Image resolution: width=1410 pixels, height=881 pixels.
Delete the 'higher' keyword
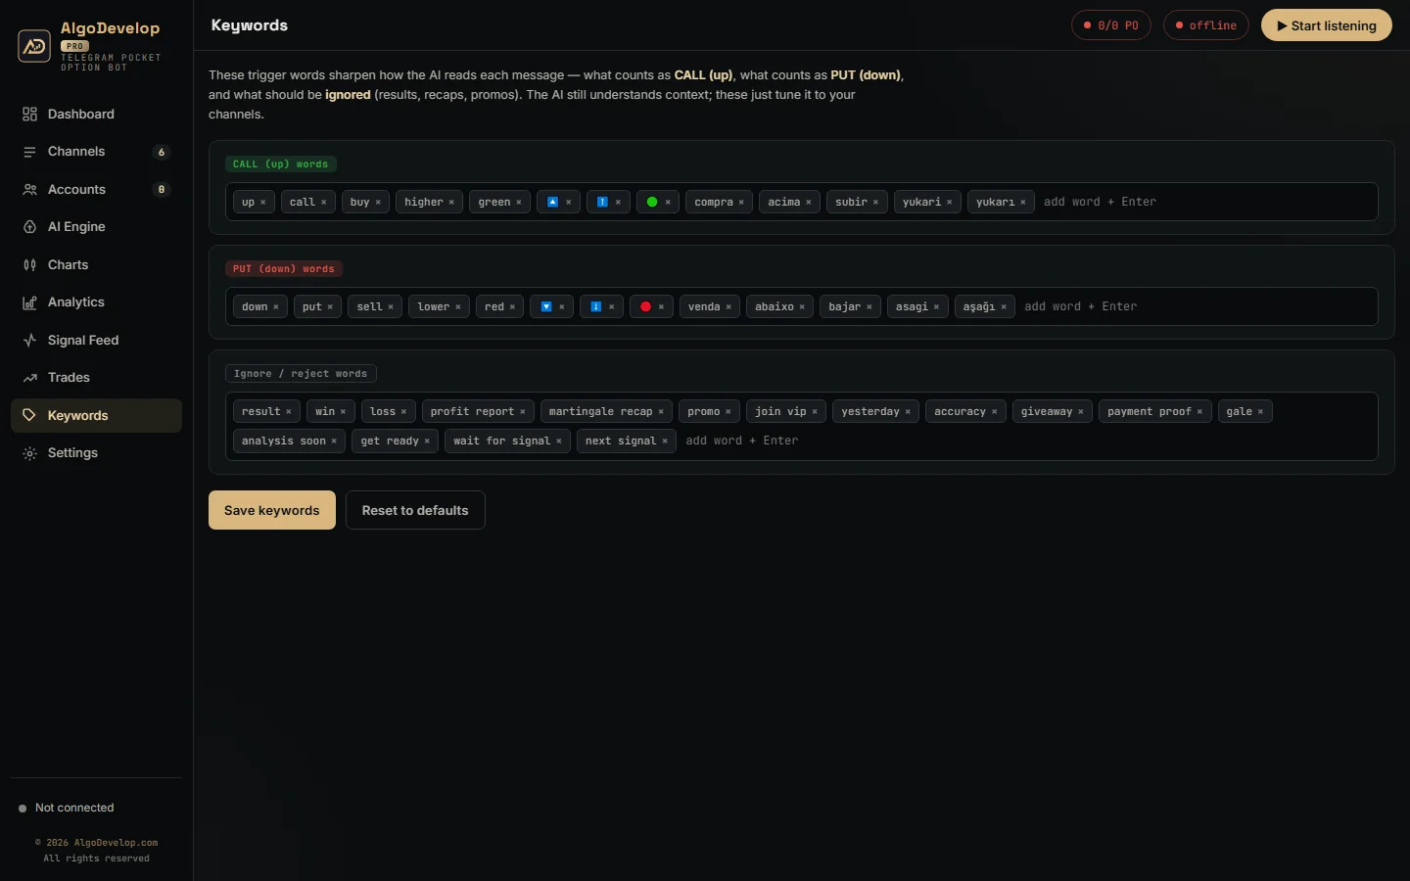(x=451, y=203)
